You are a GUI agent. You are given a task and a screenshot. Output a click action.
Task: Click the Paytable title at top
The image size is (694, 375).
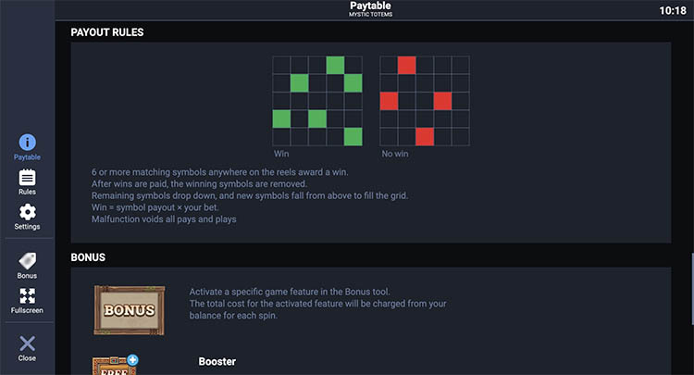coord(370,6)
